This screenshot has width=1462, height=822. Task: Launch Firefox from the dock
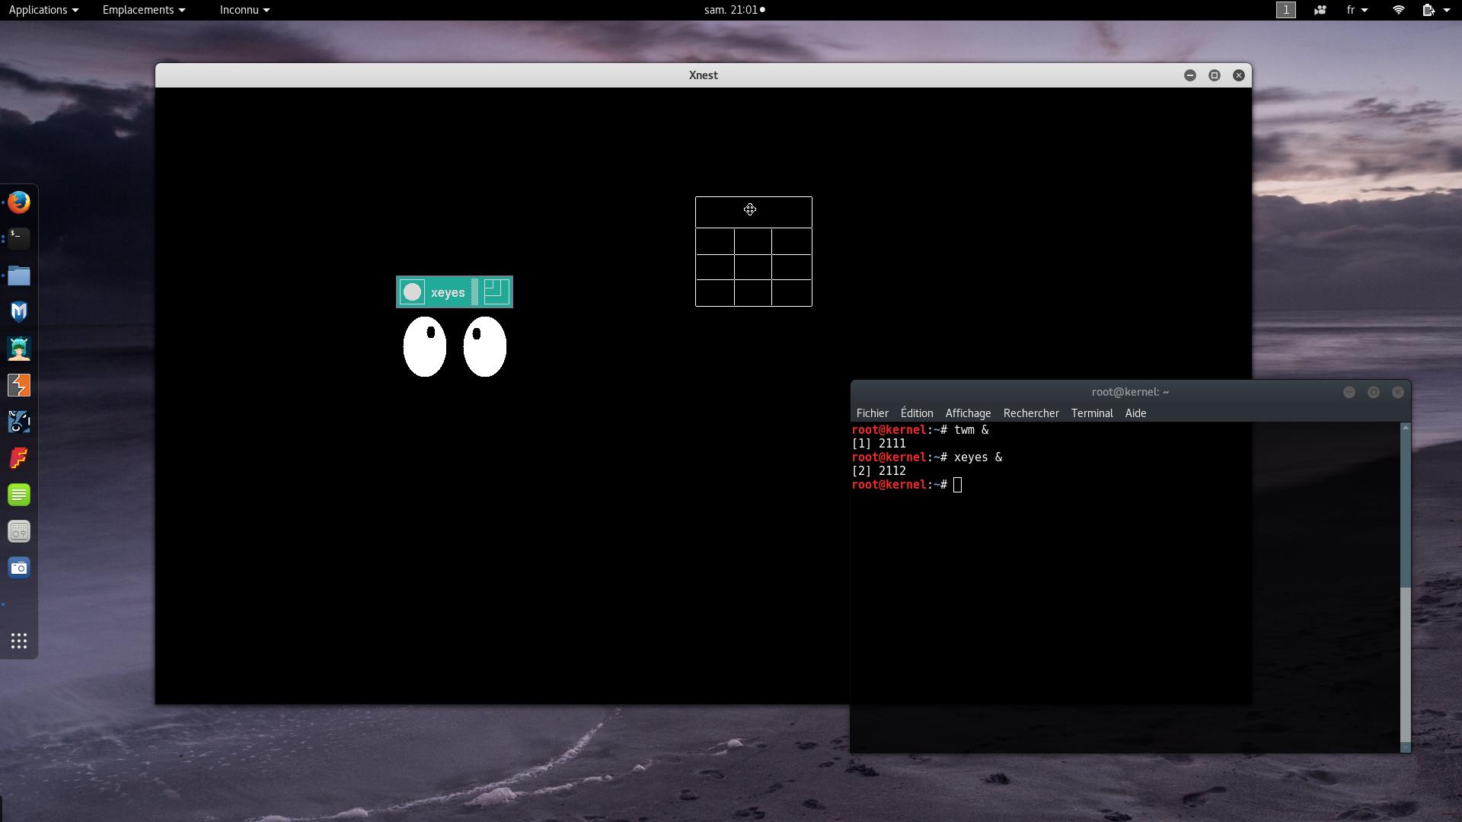[19, 202]
